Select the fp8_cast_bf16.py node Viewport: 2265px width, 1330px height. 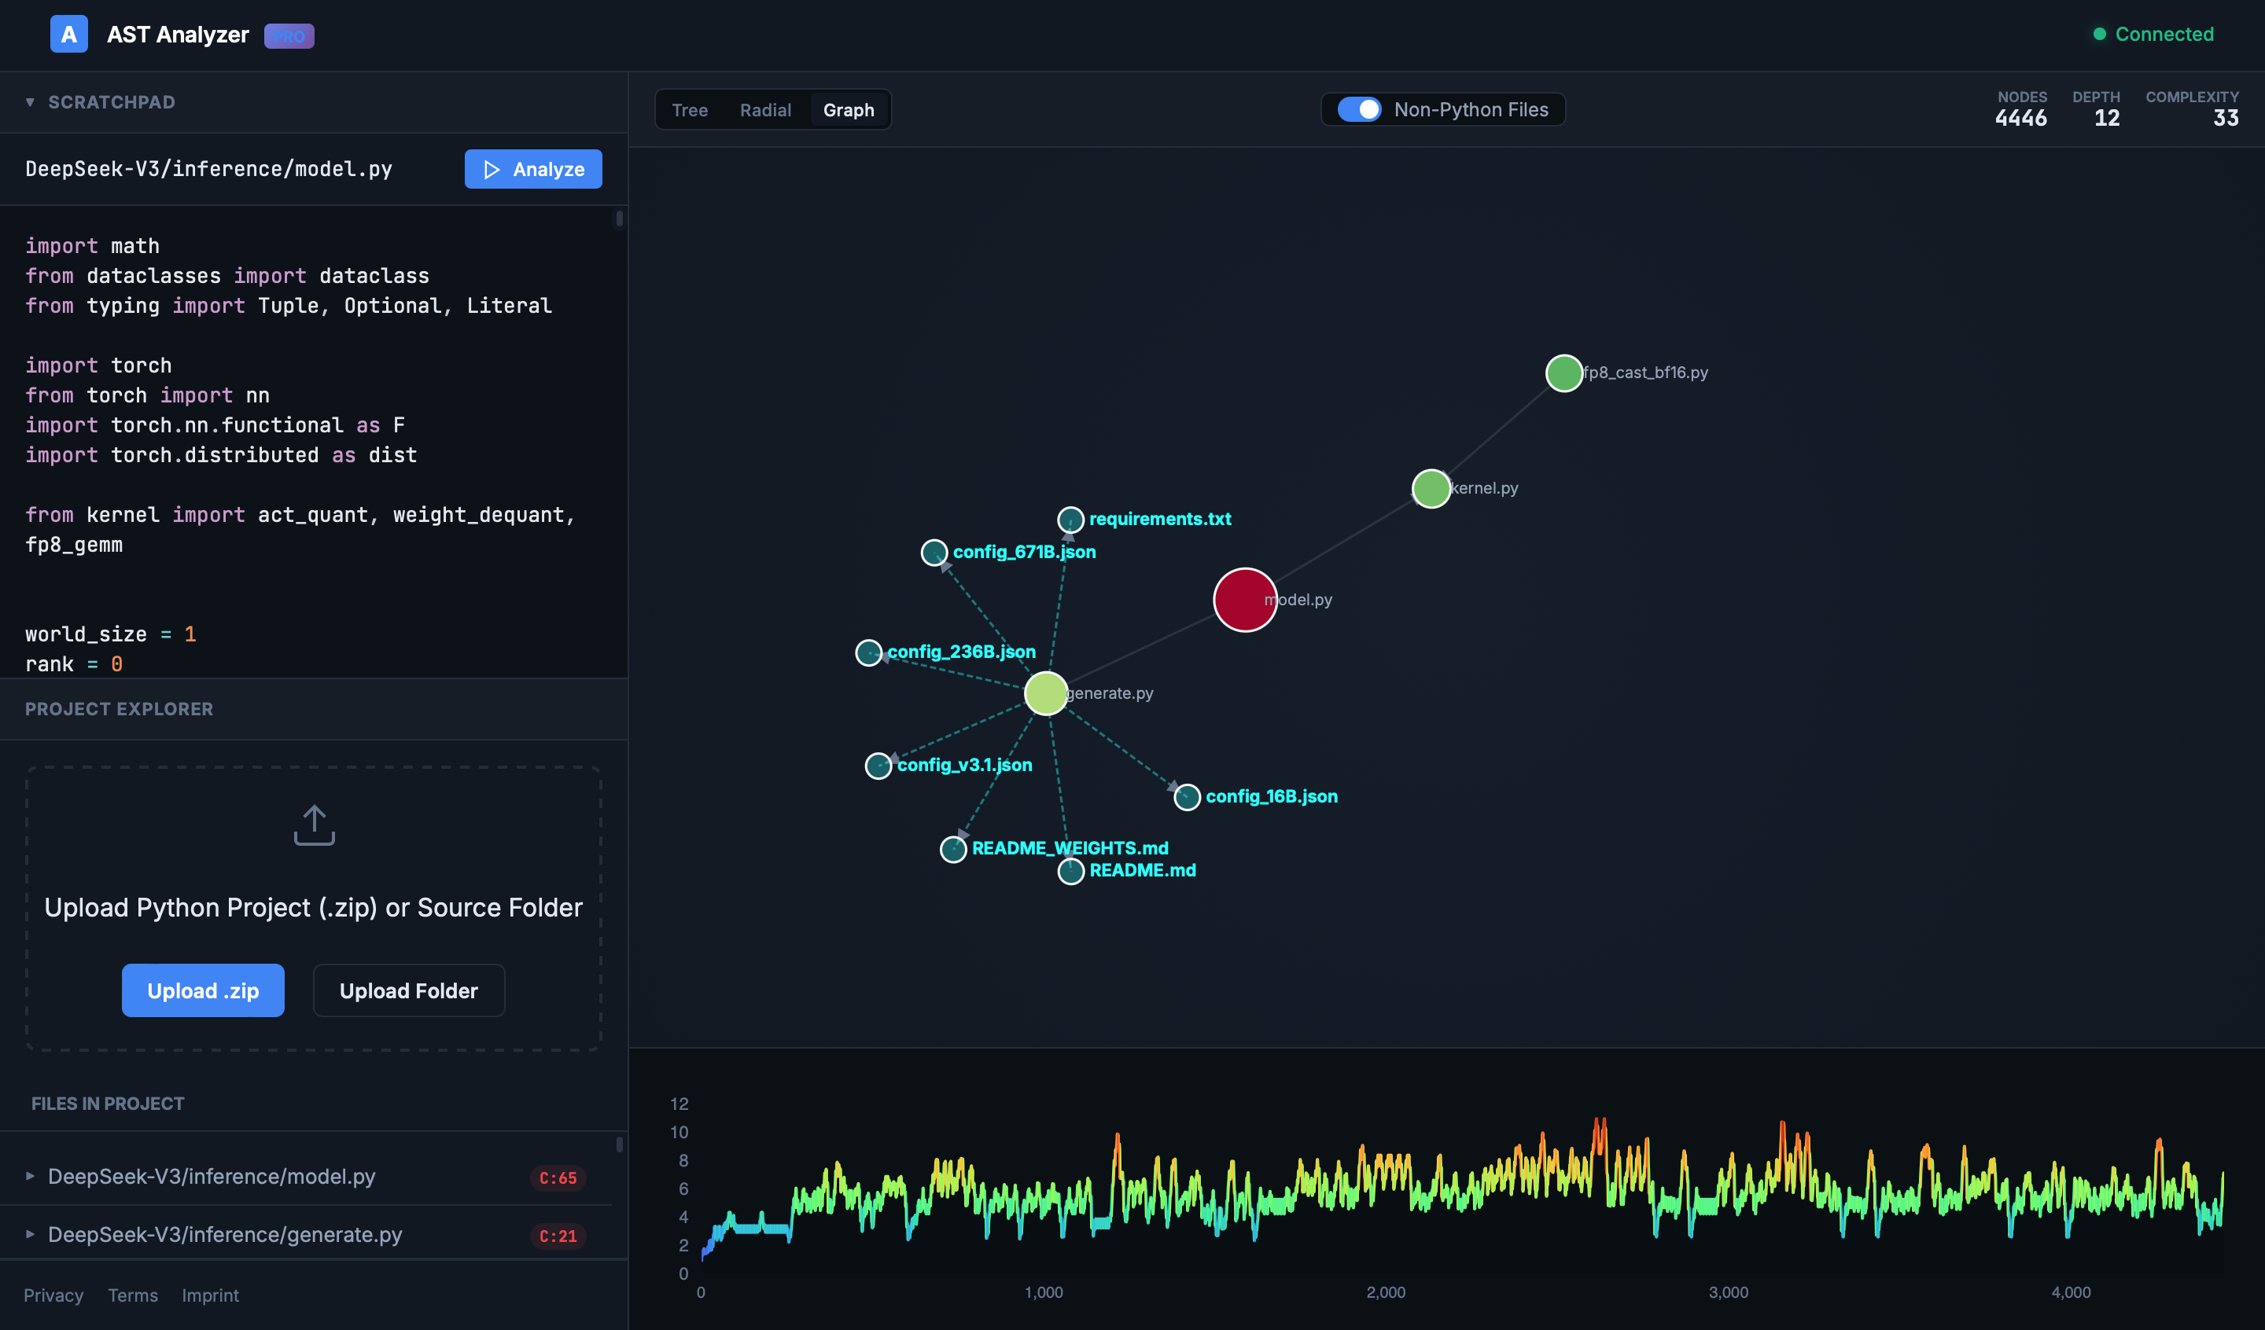(1563, 373)
